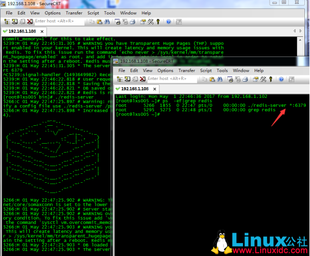Click tab scroll right arrow in back window
The image size is (310, 256).
tap(300, 31)
